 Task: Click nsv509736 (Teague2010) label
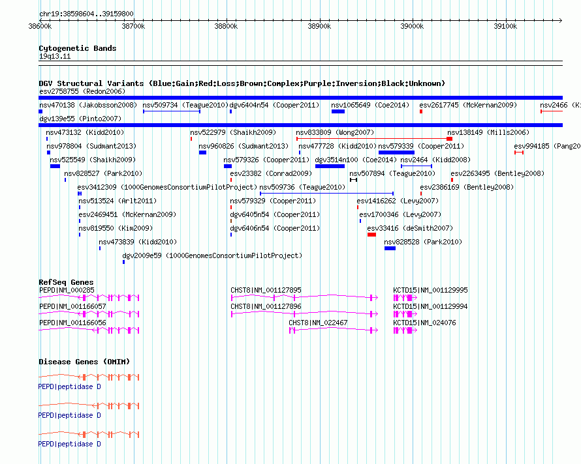click(302, 187)
